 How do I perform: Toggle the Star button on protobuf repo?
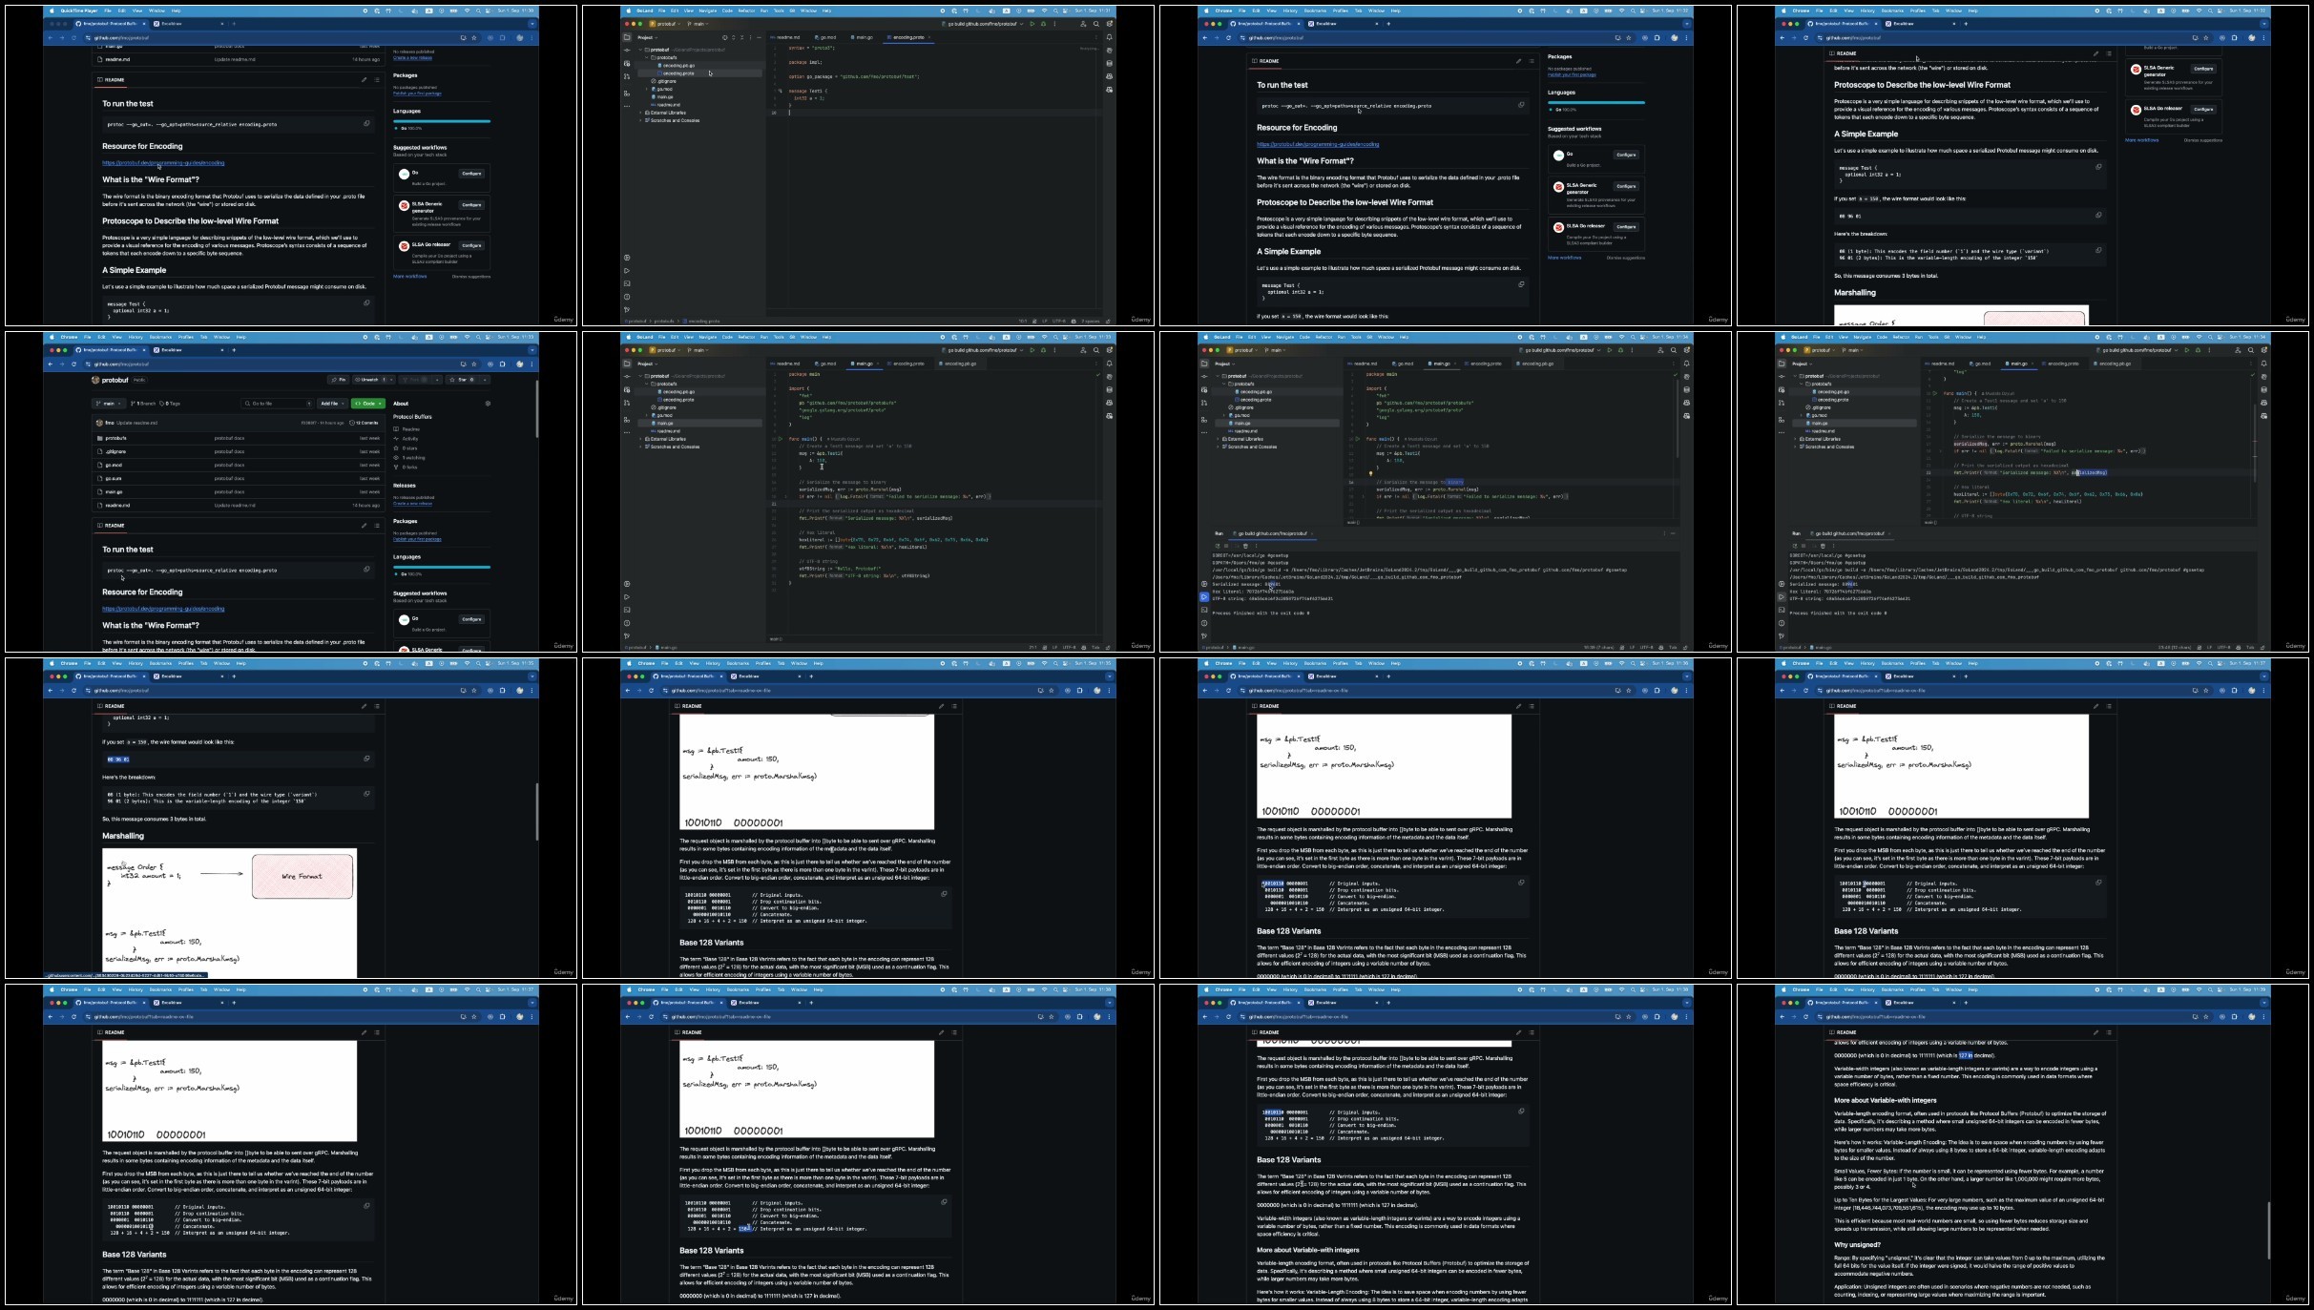click(x=462, y=380)
